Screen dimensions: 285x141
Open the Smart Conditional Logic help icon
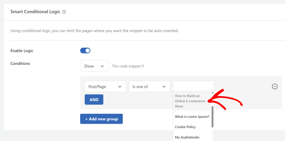click(64, 12)
